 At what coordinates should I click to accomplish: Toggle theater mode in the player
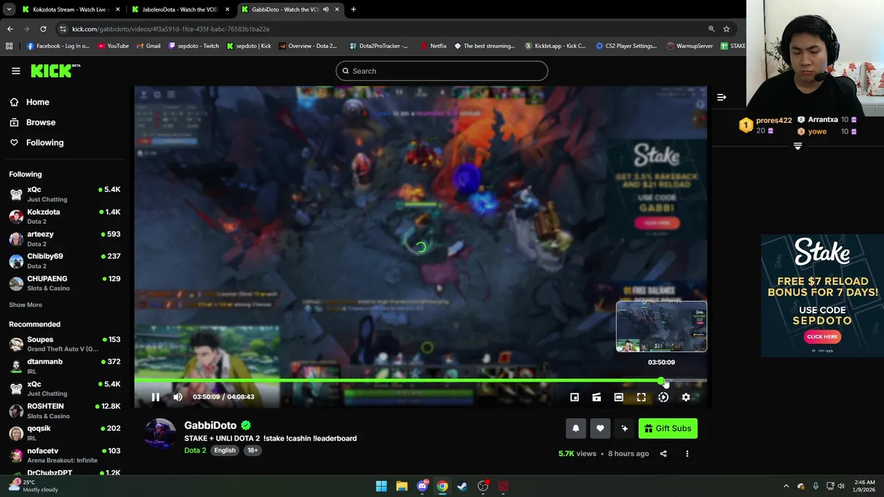tap(619, 397)
